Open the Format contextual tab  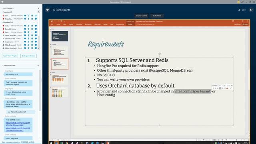coord(130,24)
